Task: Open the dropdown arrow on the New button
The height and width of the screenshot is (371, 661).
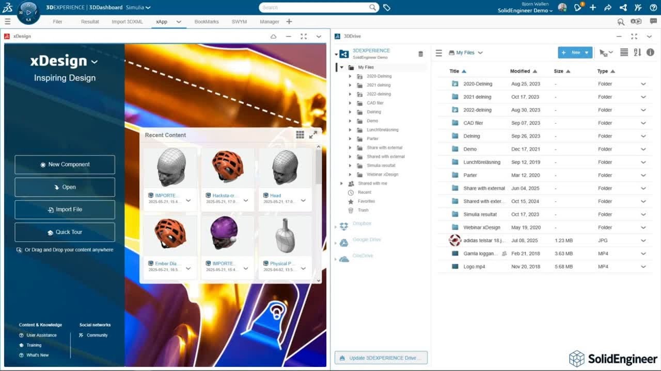Action: click(x=587, y=53)
